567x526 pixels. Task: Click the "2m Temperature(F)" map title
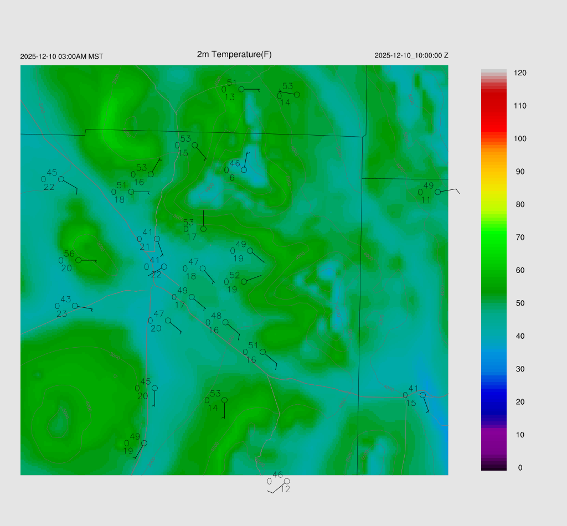[x=234, y=54]
